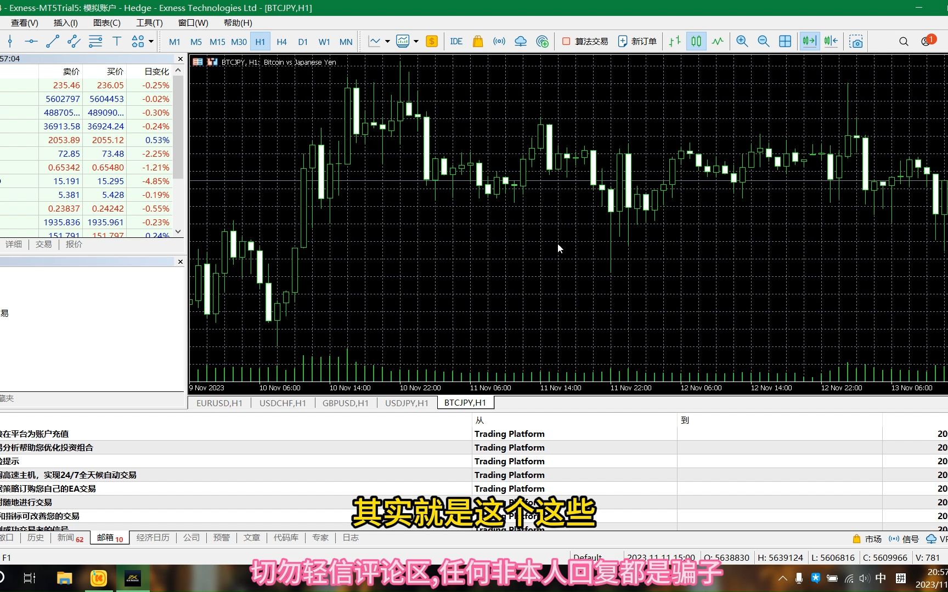Expand the shapes objects dropdown arrow
The image size is (948, 592).
point(151,41)
